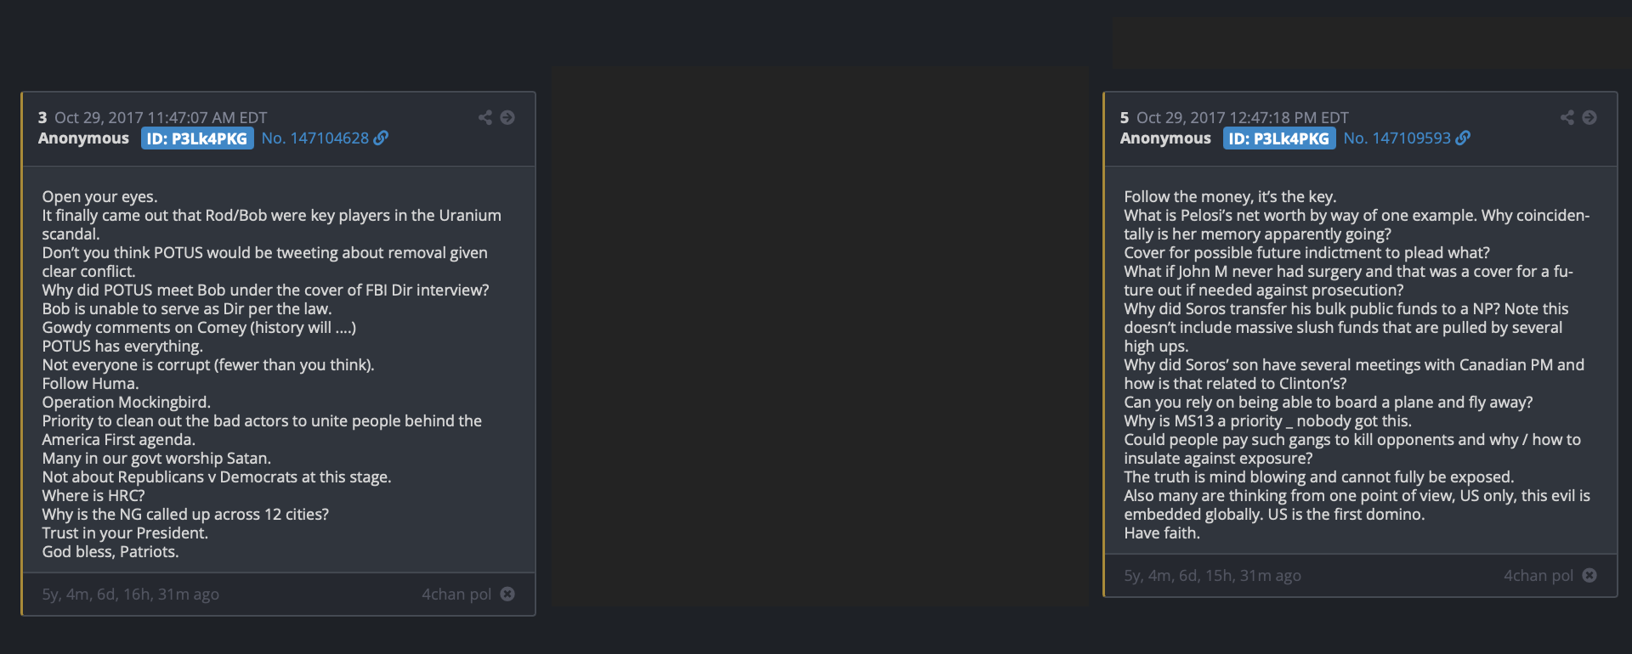Click 'Gowdy comments on Comey' line

[x=199, y=327]
